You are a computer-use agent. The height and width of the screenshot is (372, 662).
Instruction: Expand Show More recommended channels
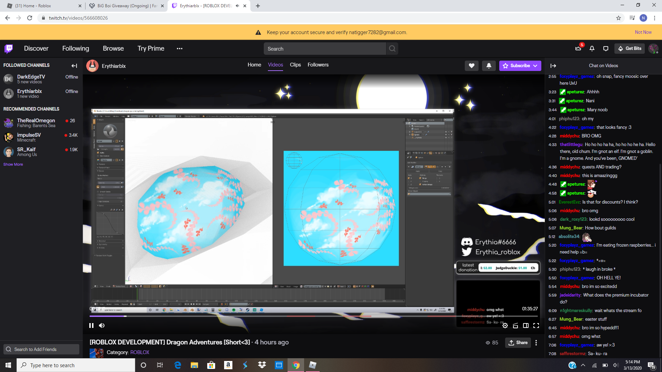point(13,164)
